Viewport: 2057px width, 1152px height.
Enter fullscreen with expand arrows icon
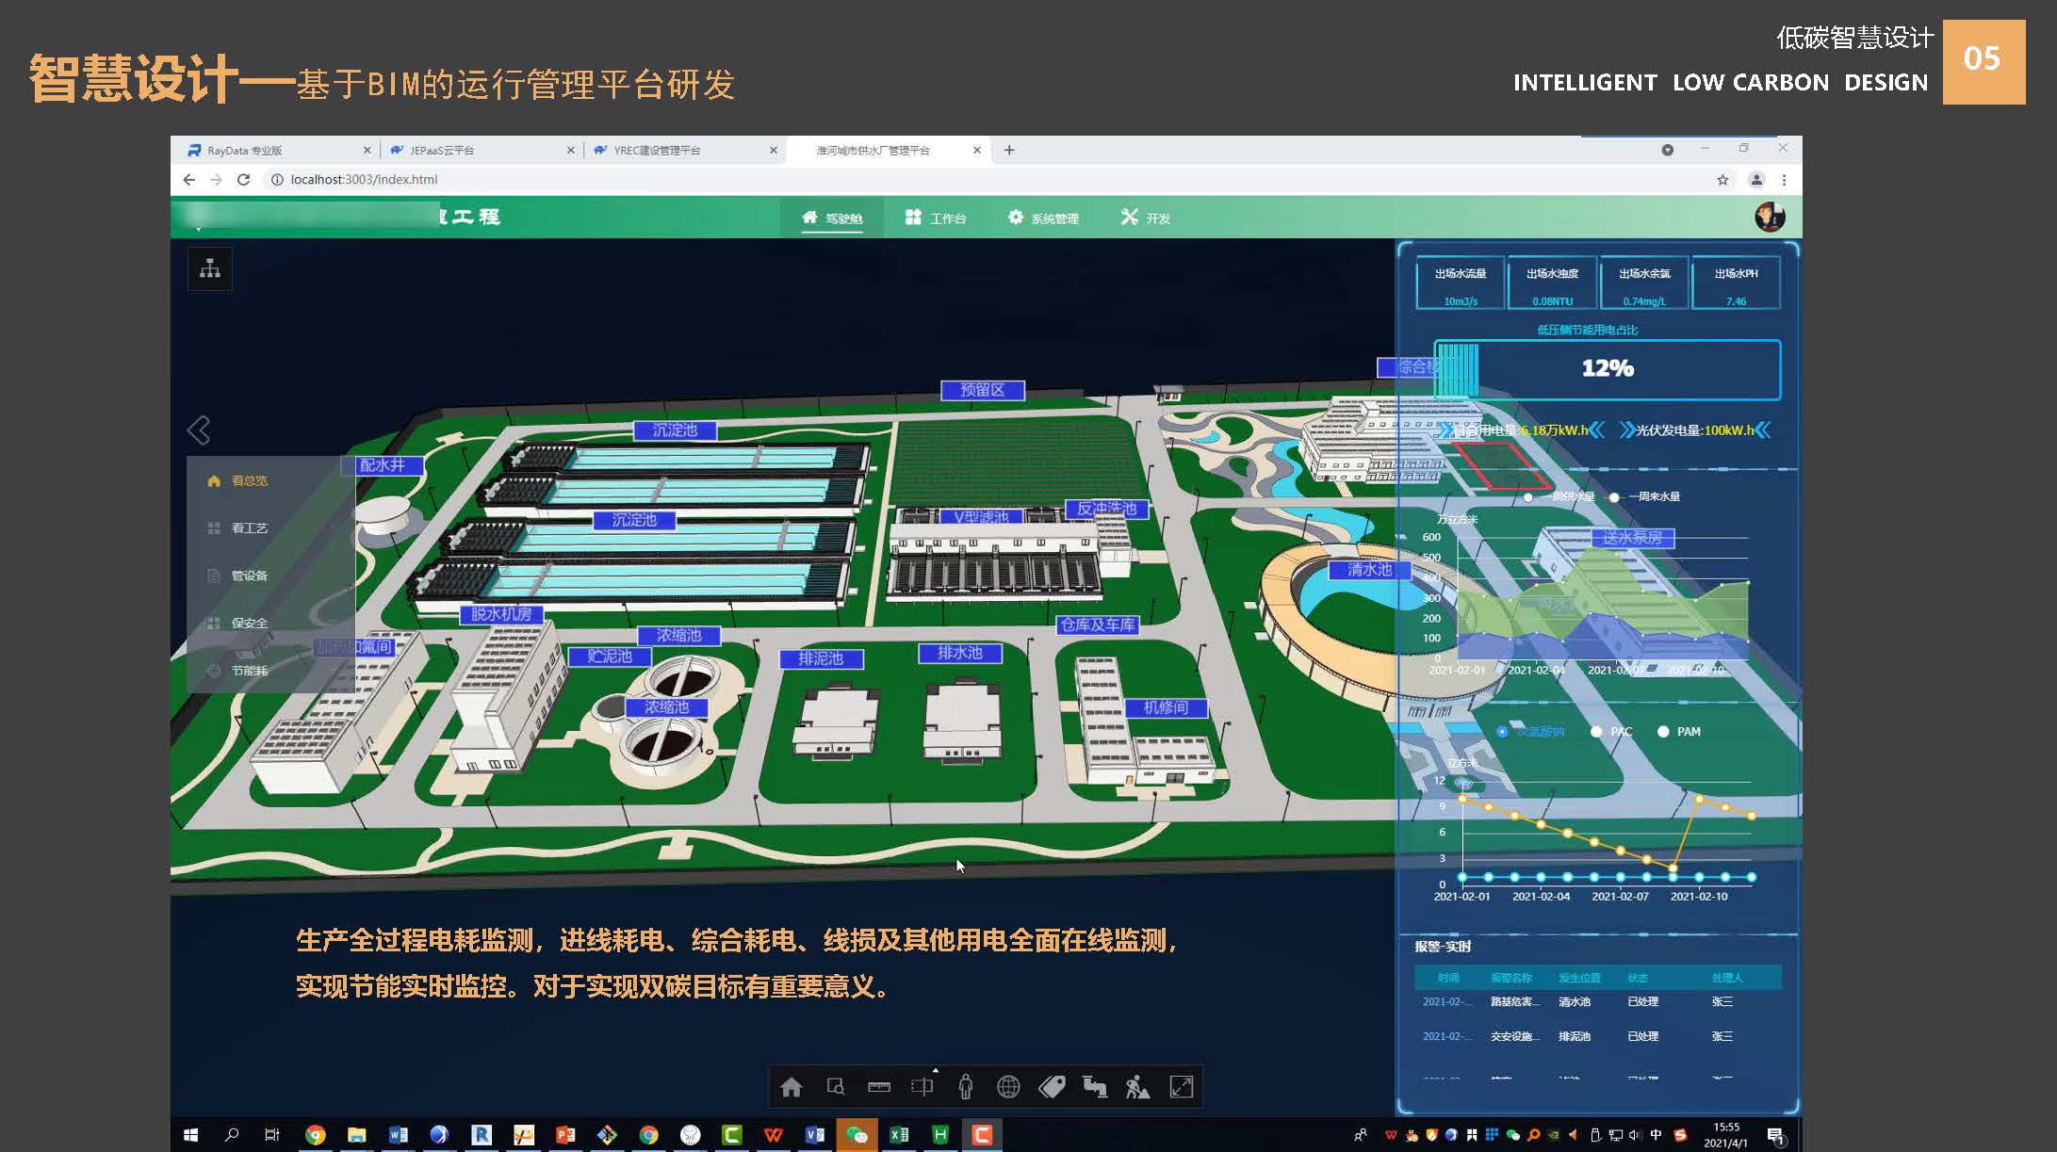(x=1181, y=1087)
